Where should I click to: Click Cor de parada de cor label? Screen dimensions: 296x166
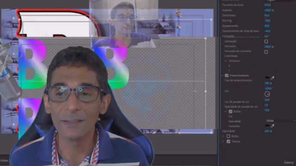237,102
